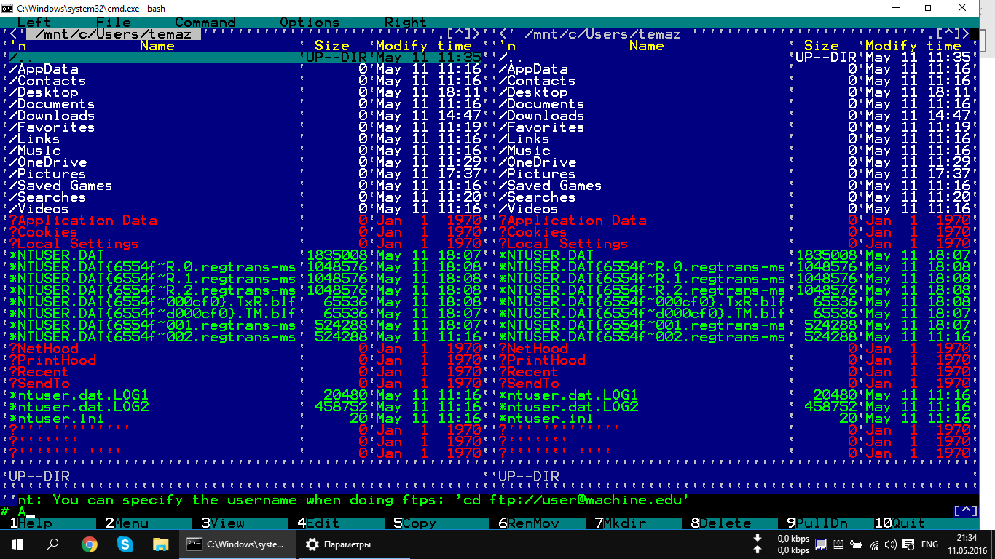Click the cmd.exe taskbar button

click(237, 544)
